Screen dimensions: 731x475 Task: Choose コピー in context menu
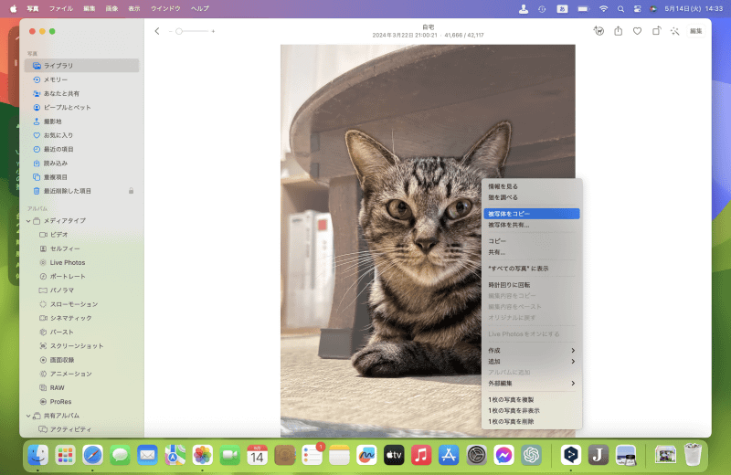point(532,241)
